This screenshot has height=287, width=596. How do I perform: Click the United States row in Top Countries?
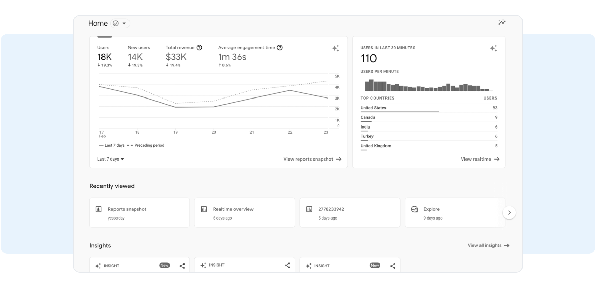[429, 108]
